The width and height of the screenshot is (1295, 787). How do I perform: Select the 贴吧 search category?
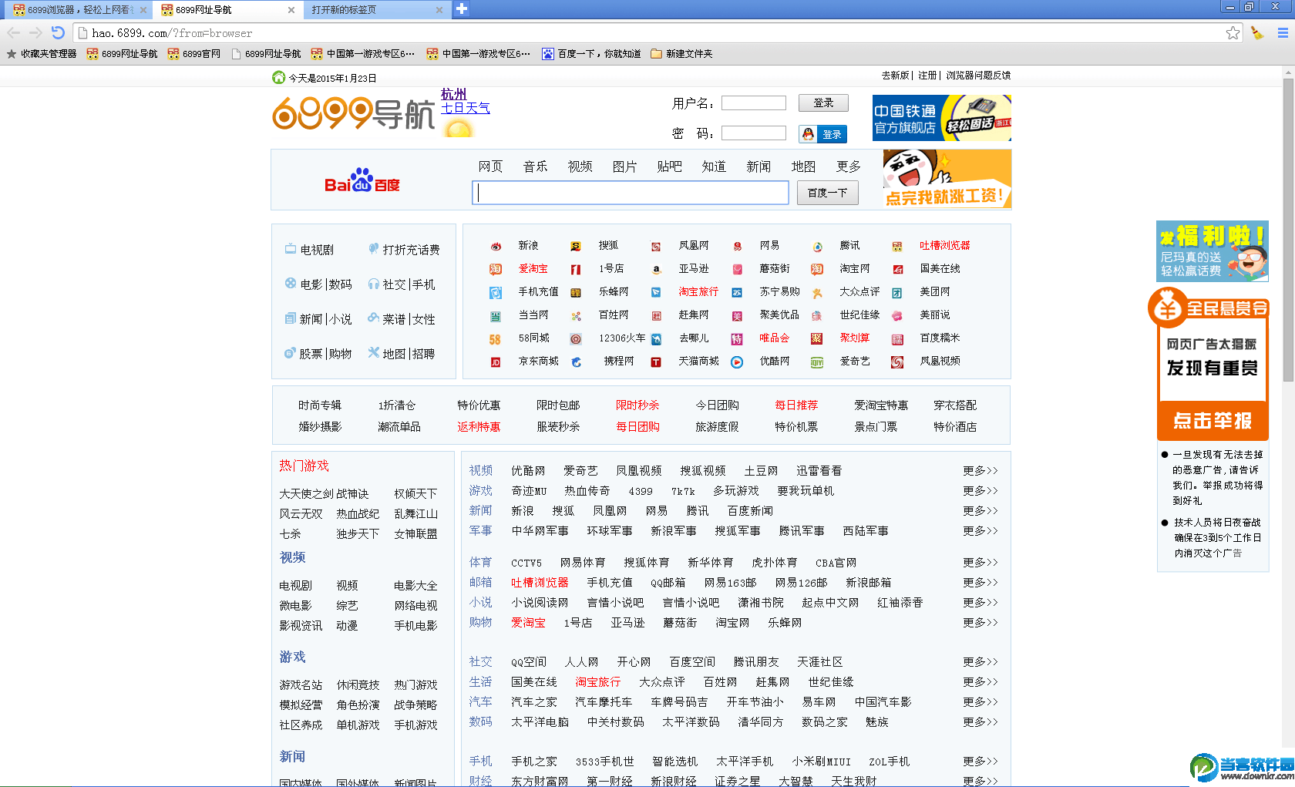pos(669,166)
